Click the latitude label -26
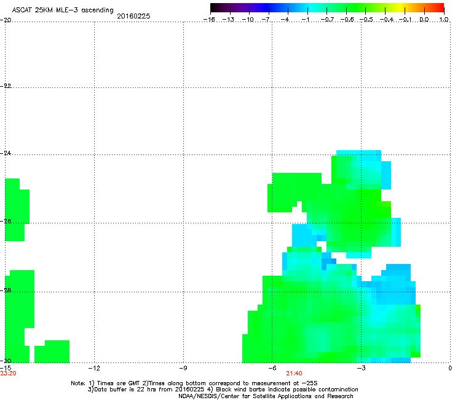 6,221
